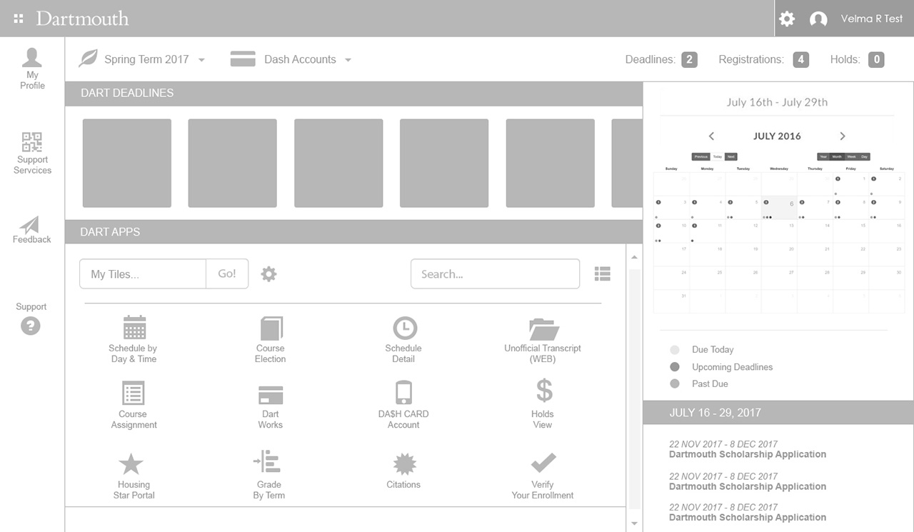The image size is (914, 532).
Task: Expand the Spring Term 2017 dropdown
Action: click(x=201, y=60)
